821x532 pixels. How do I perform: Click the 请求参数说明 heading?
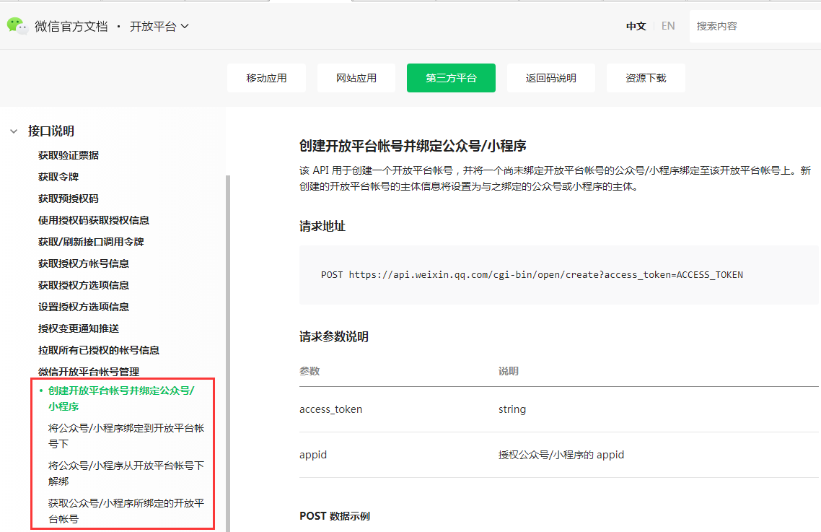pyautogui.click(x=334, y=336)
